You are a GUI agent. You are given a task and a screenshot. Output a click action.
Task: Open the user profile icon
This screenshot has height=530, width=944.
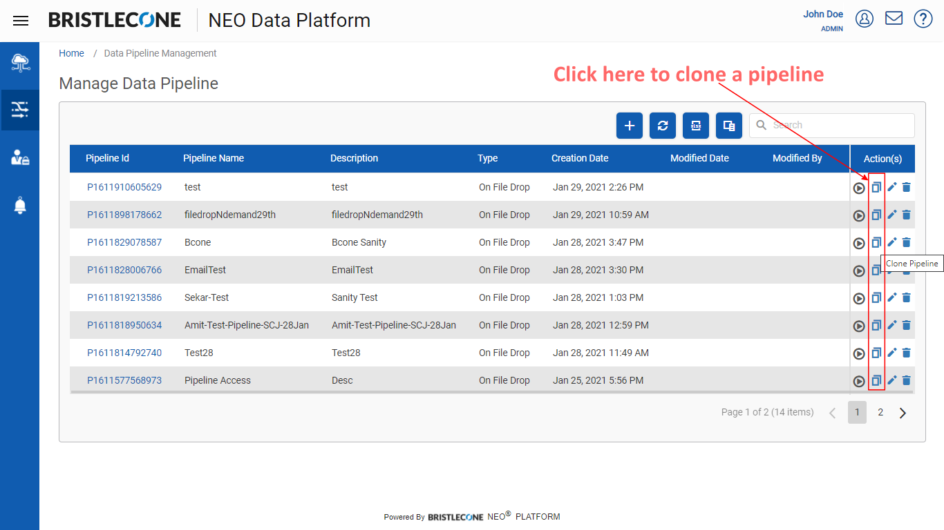(x=865, y=19)
